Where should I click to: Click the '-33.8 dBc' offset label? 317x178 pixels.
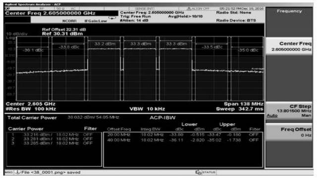click(69, 47)
